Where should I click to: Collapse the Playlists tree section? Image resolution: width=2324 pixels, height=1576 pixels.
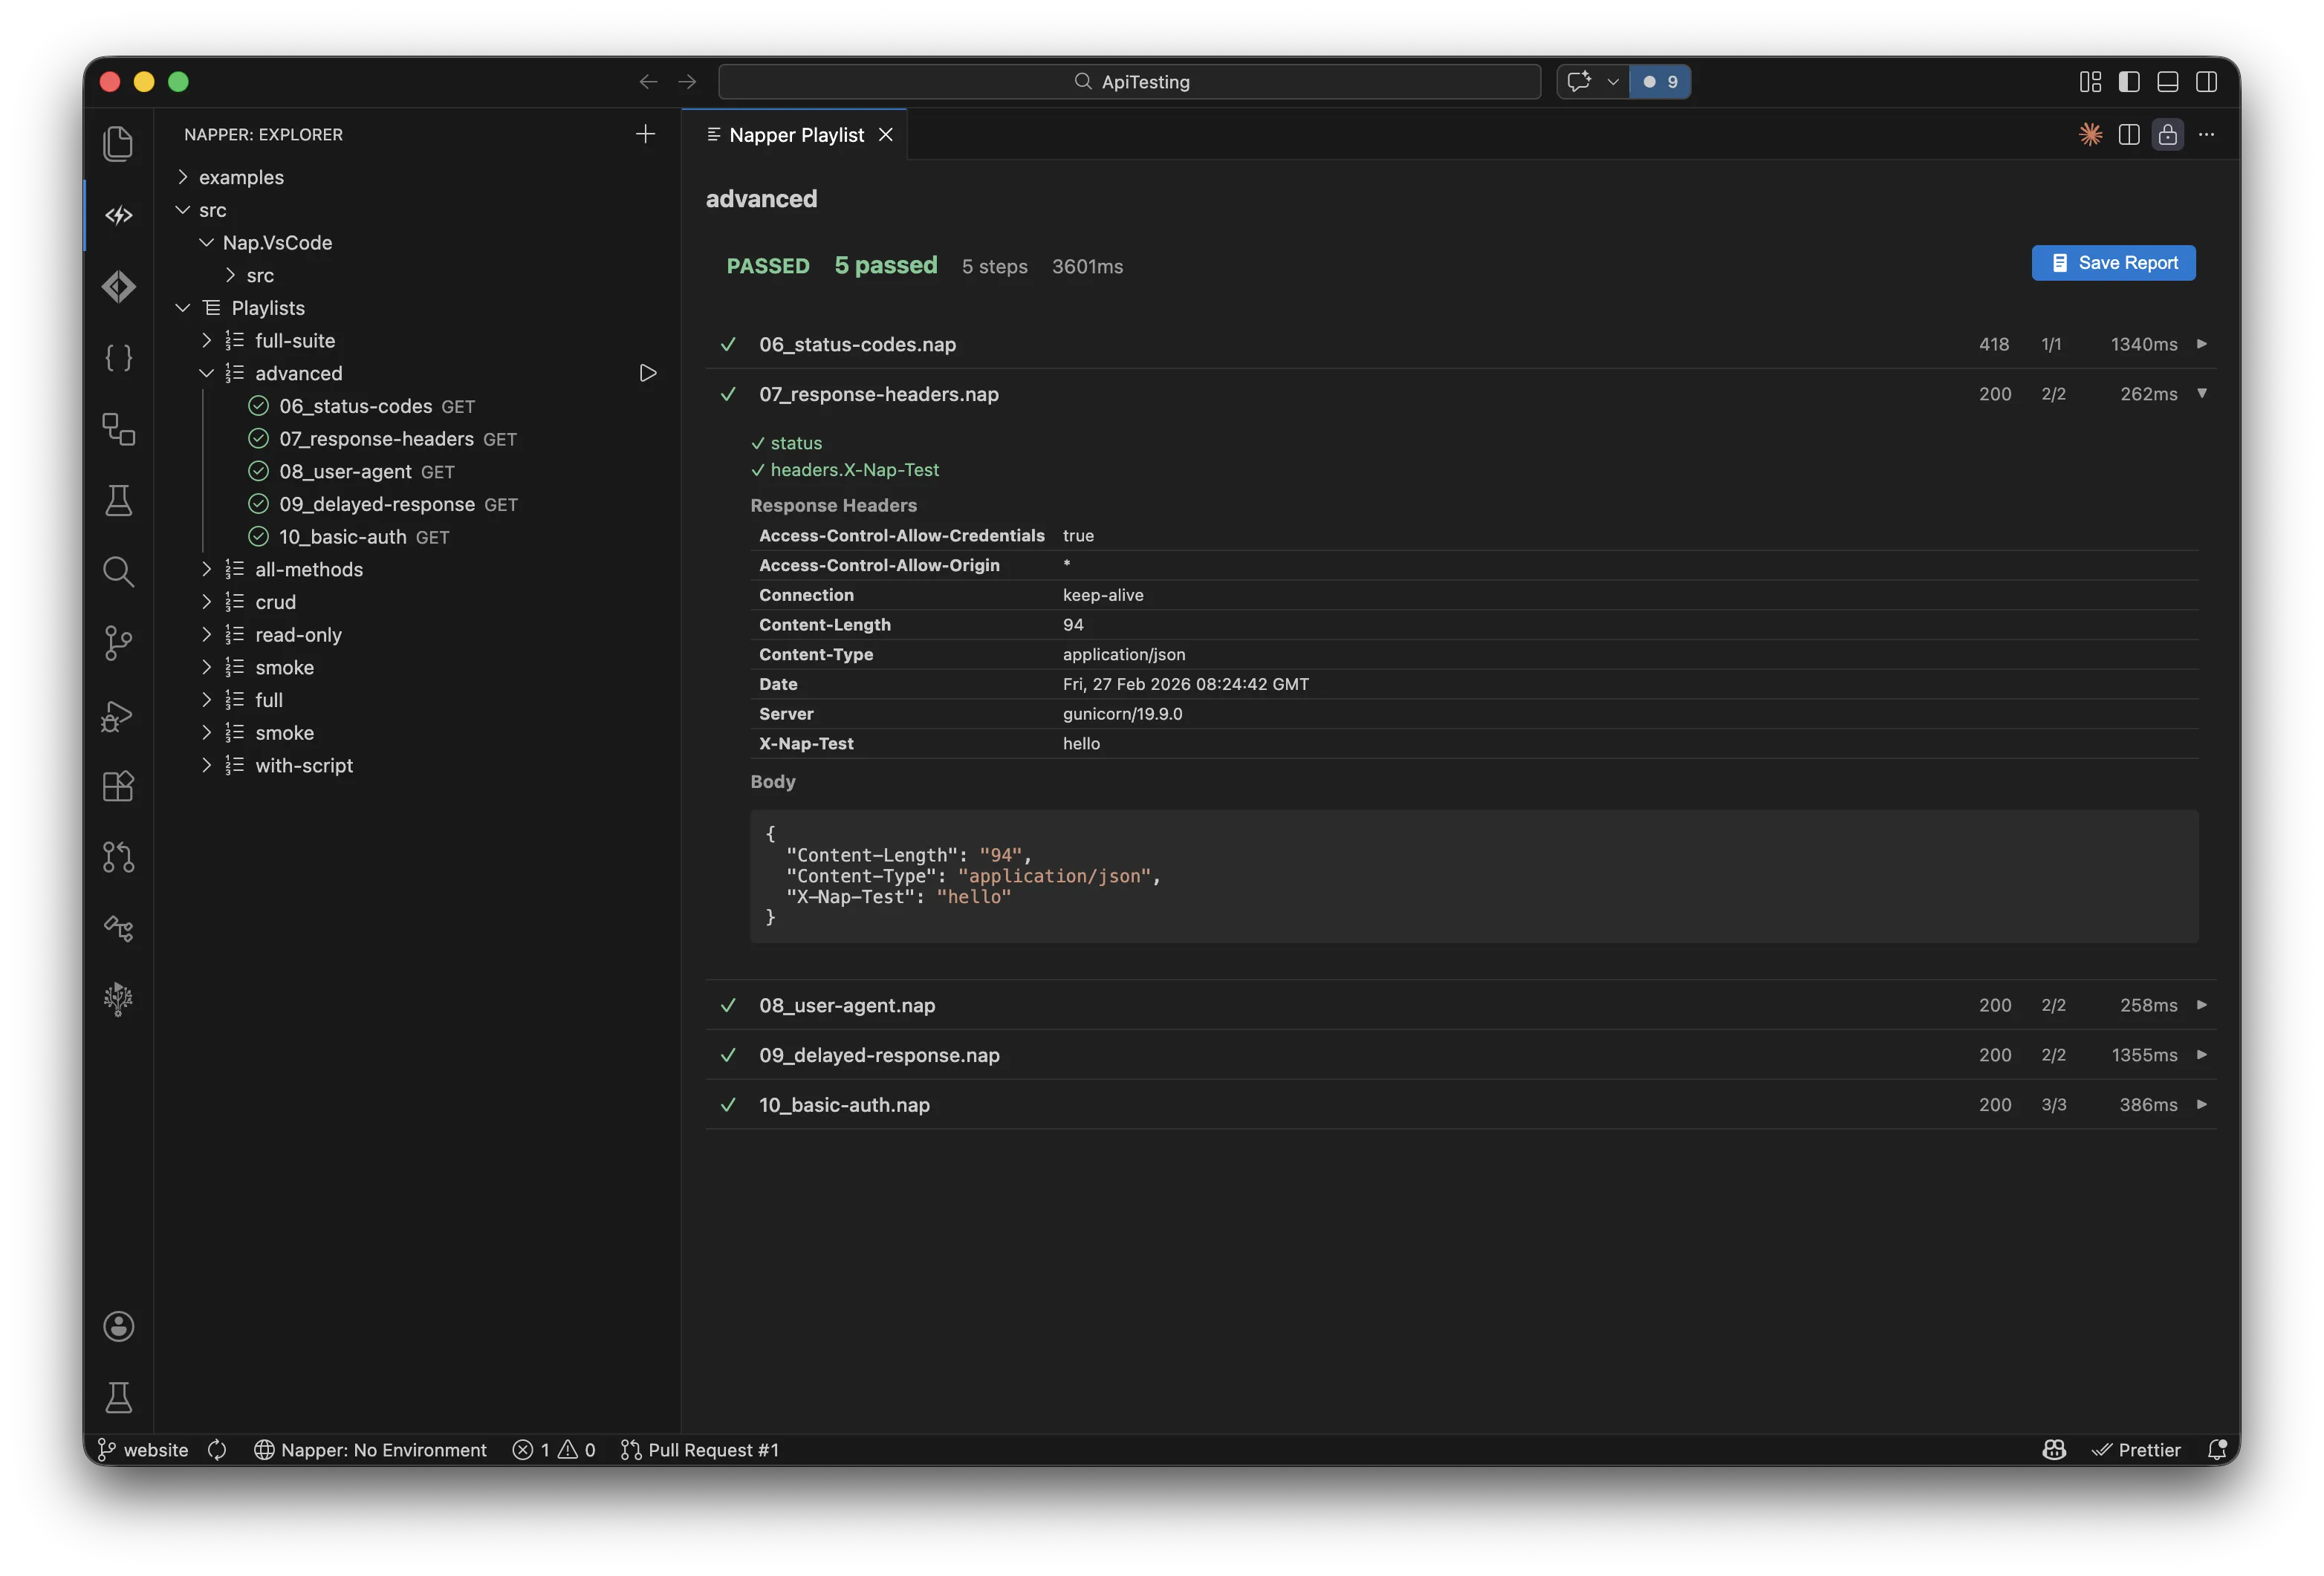(182, 307)
